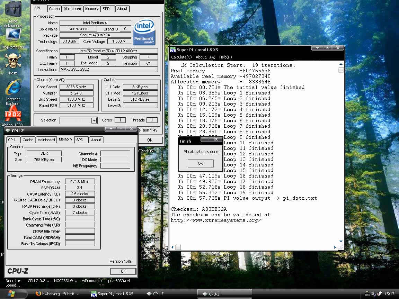Image resolution: width=399 pixels, height=299 pixels.
Task: Switch to About tab in CPU window
Action: click(x=122, y=9)
